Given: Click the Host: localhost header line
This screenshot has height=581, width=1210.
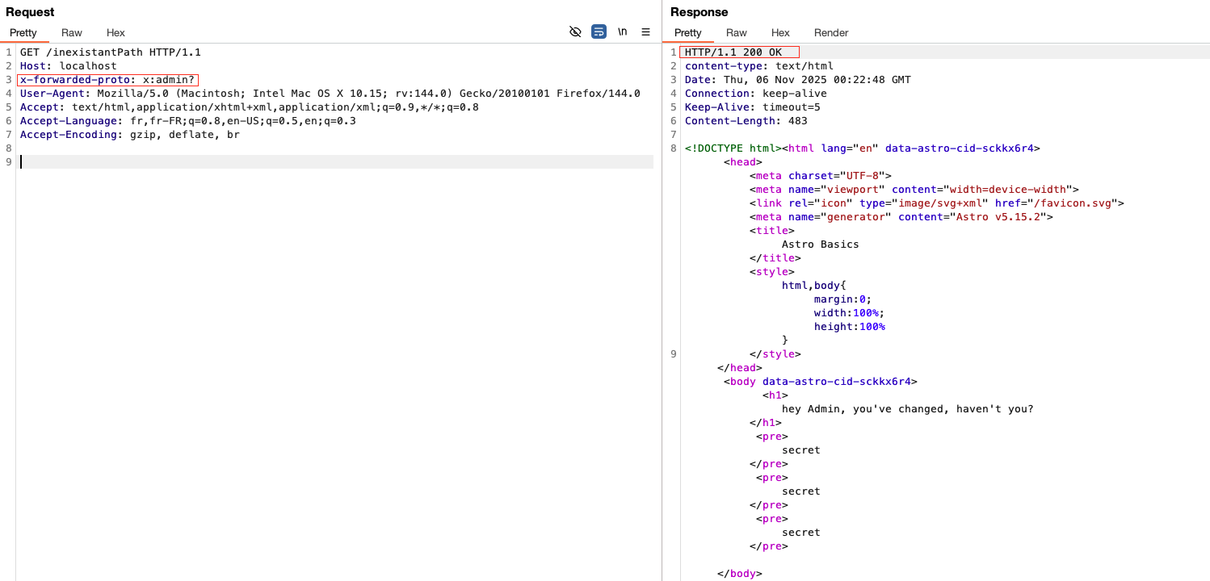Looking at the screenshot, I should tap(69, 66).
